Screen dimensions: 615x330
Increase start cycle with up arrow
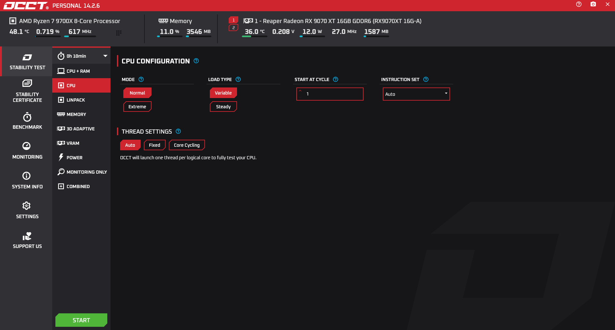(300, 91)
